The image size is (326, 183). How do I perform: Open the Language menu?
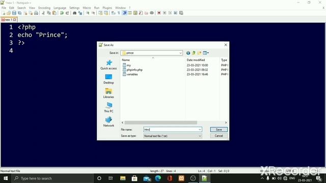click(x=60, y=8)
